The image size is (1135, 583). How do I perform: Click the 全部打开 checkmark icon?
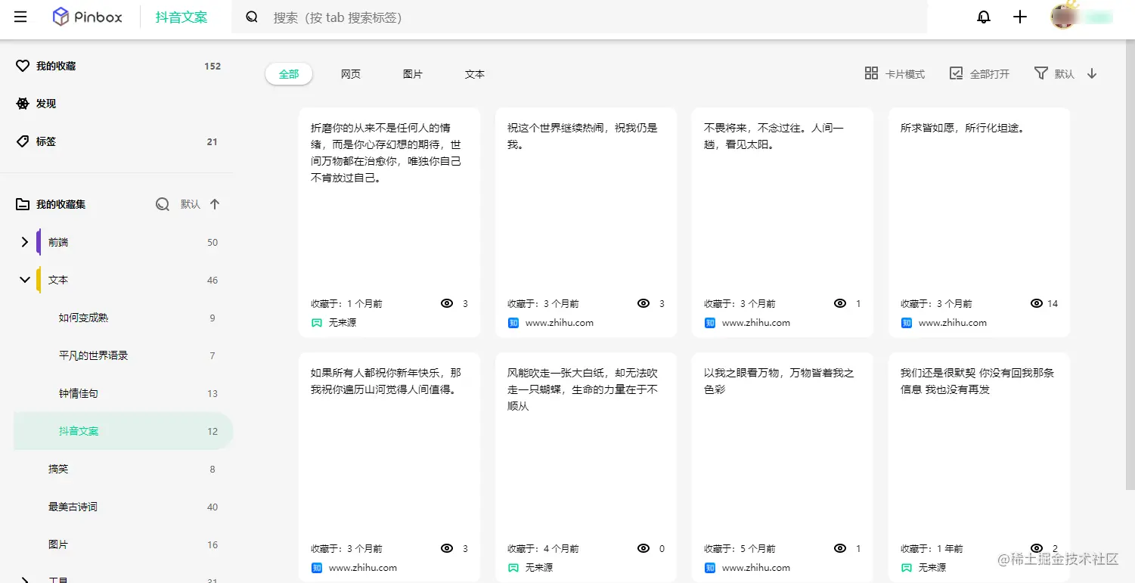pyautogui.click(x=956, y=73)
